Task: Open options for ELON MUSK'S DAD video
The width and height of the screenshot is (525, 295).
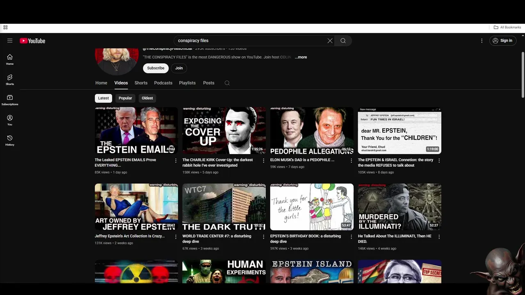Action: coord(351,161)
